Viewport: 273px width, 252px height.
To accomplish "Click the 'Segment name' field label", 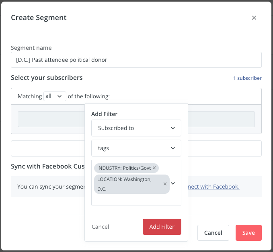I will click(31, 48).
